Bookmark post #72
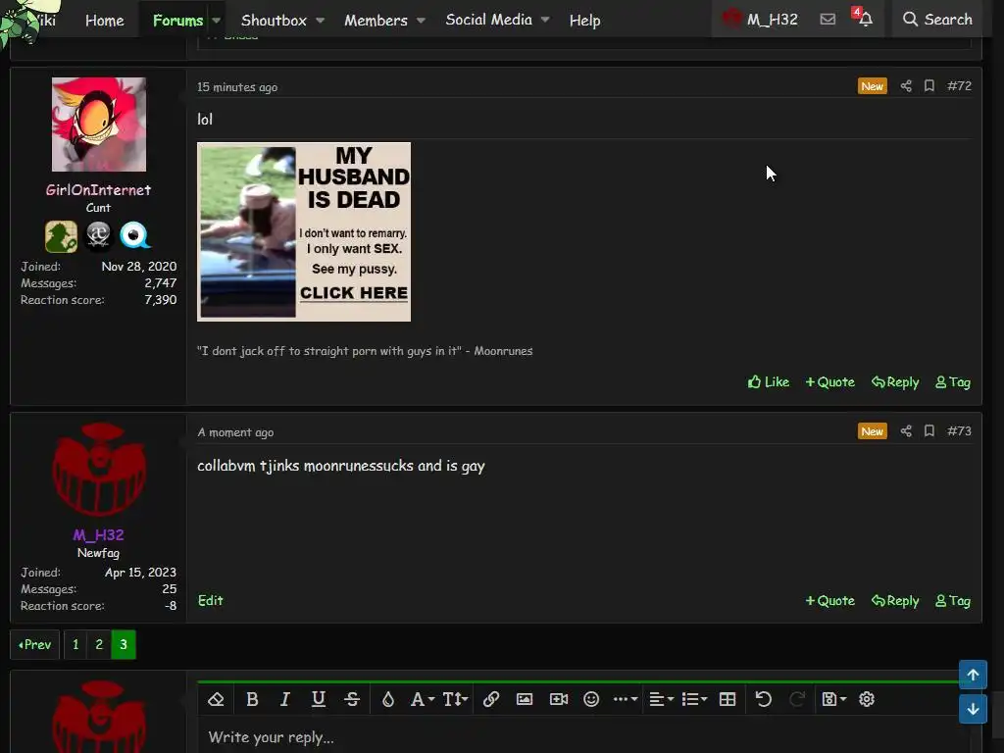This screenshot has height=753, width=1004. tap(929, 86)
